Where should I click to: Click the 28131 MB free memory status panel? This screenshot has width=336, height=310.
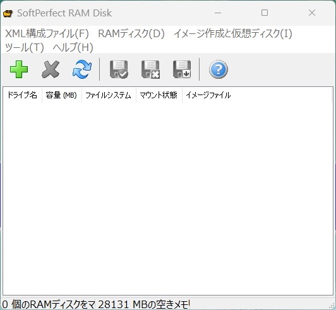click(143, 304)
